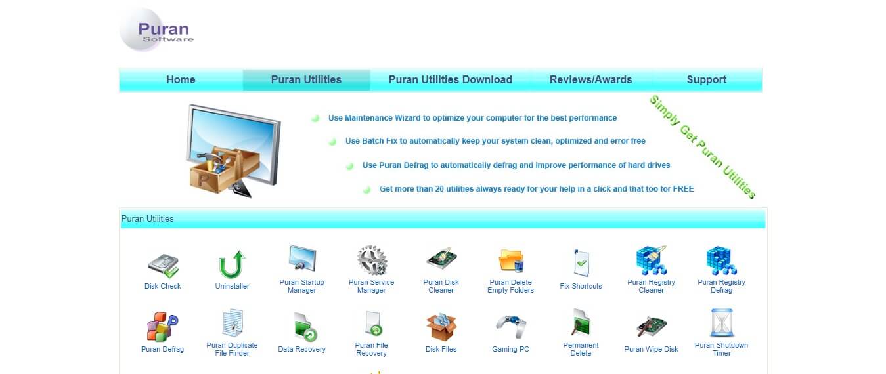
Task: Click the Puran File Recovery icon
Action: click(372, 323)
